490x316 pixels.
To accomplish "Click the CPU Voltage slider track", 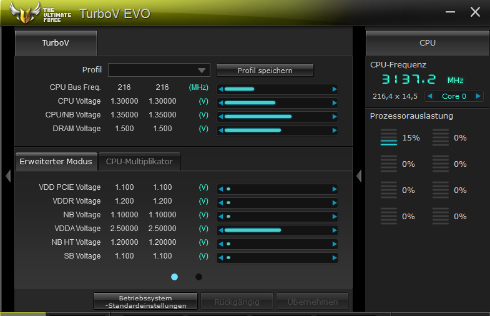I will point(278,103).
